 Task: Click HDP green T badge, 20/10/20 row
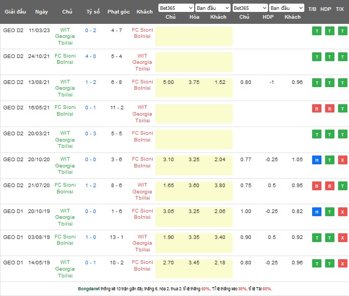(329, 160)
